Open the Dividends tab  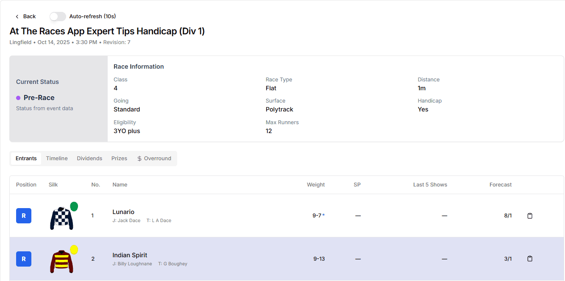pyautogui.click(x=89, y=159)
